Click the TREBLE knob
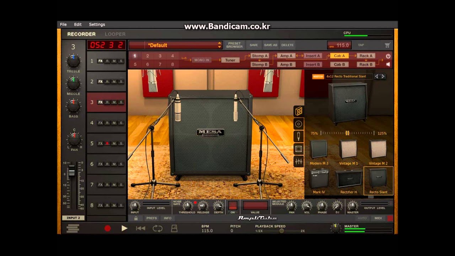The width and height of the screenshot is (455, 256). point(73,62)
